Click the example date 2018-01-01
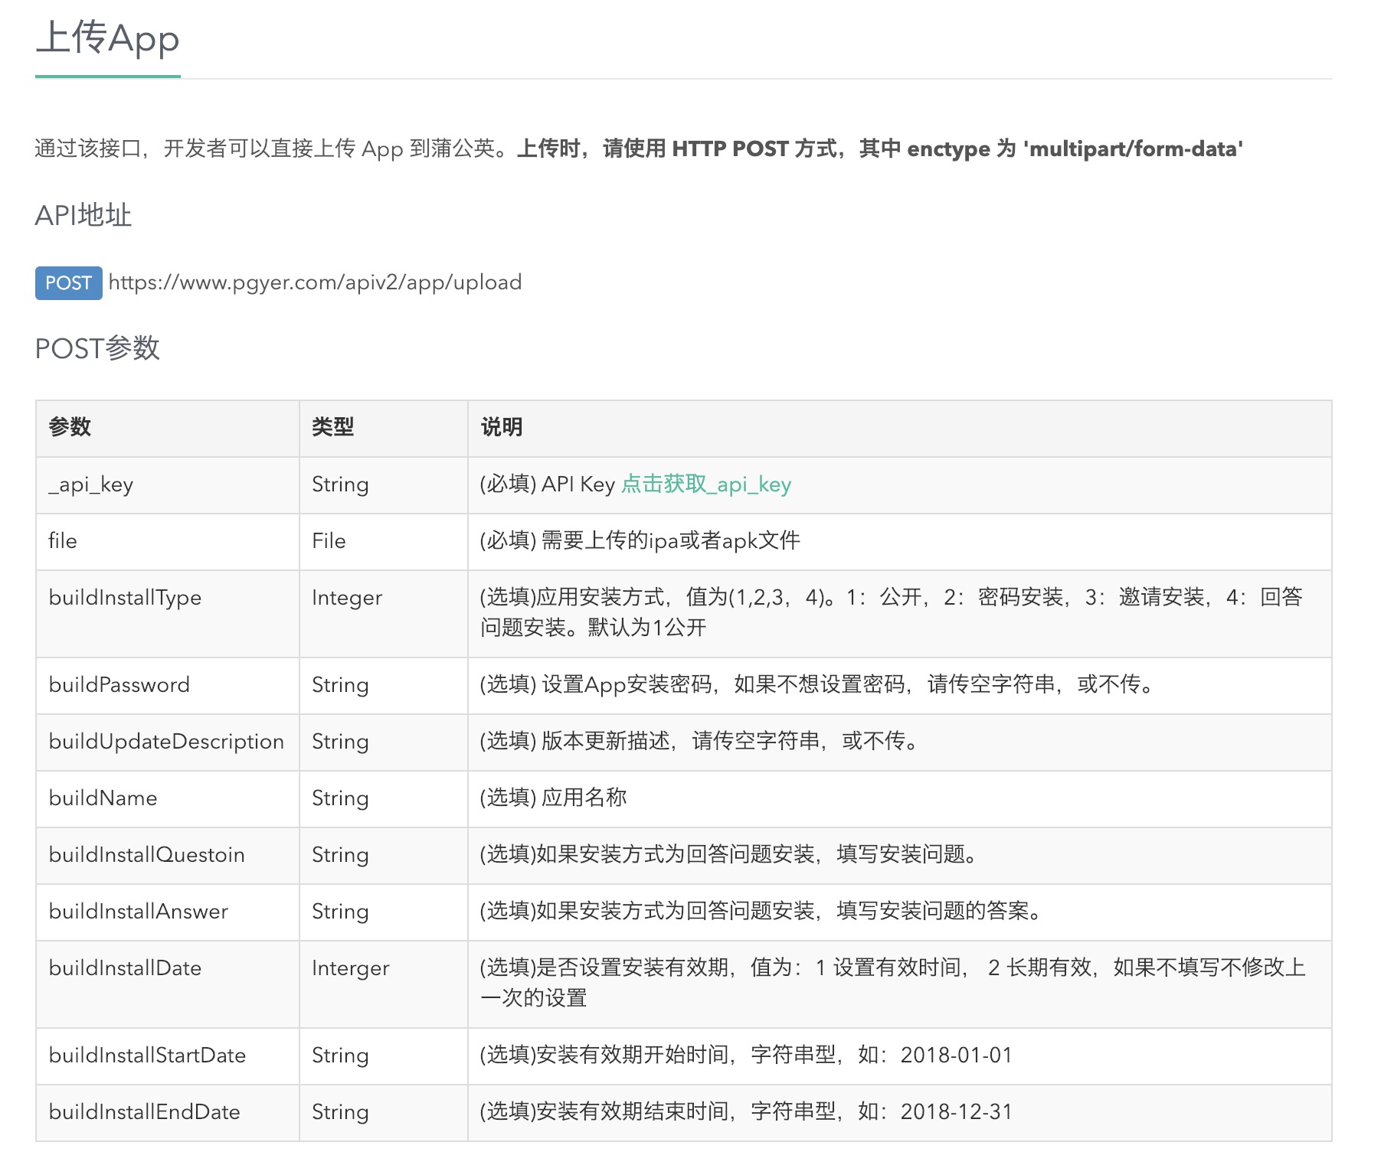The width and height of the screenshot is (1394, 1165). (956, 1056)
